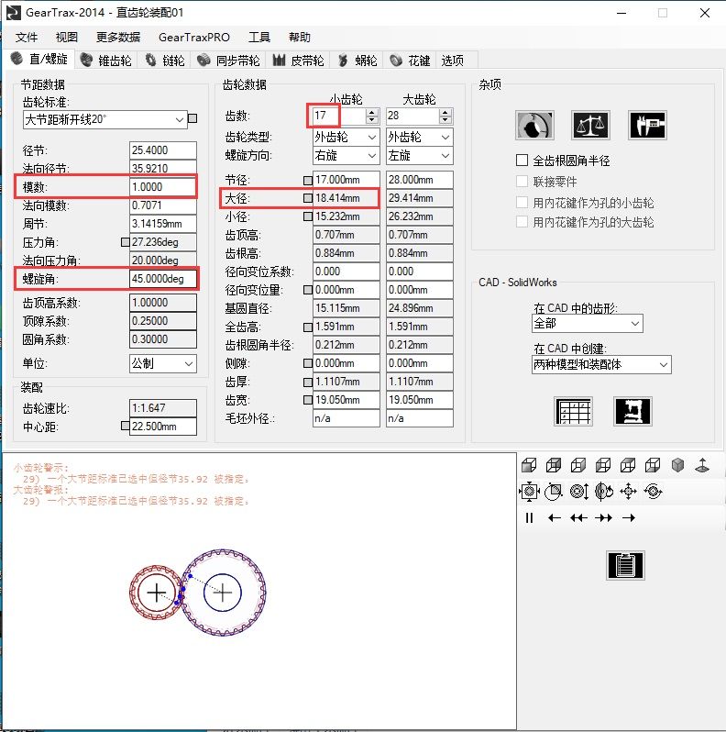This screenshot has width=726, height=732.
Task: Select the back view cube icon
Action: (x=554, y=465)
